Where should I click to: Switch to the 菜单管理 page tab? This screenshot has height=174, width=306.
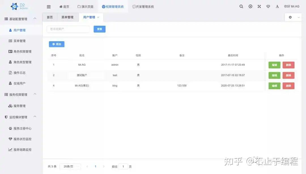click(67, 17)
